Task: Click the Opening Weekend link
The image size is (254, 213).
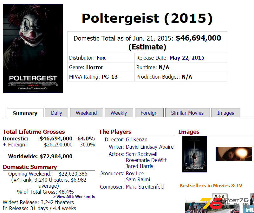Action: click(30, 174)
